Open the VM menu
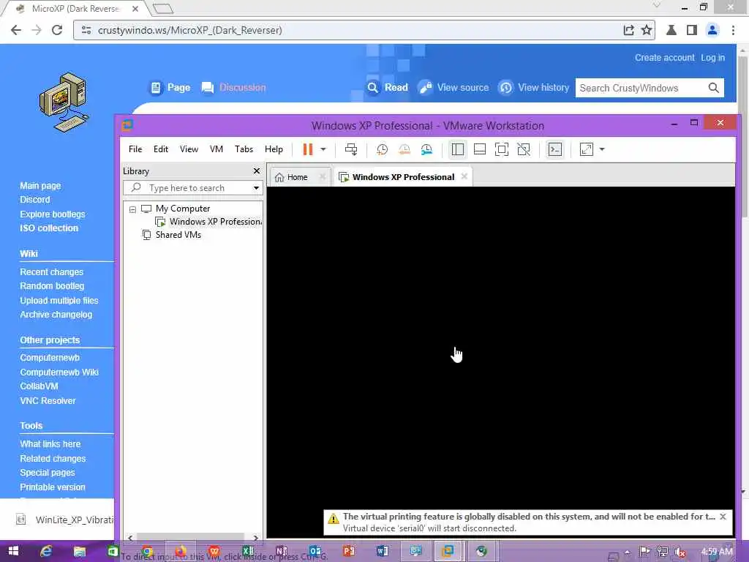The image size is (749, 562). pos(217,149)
